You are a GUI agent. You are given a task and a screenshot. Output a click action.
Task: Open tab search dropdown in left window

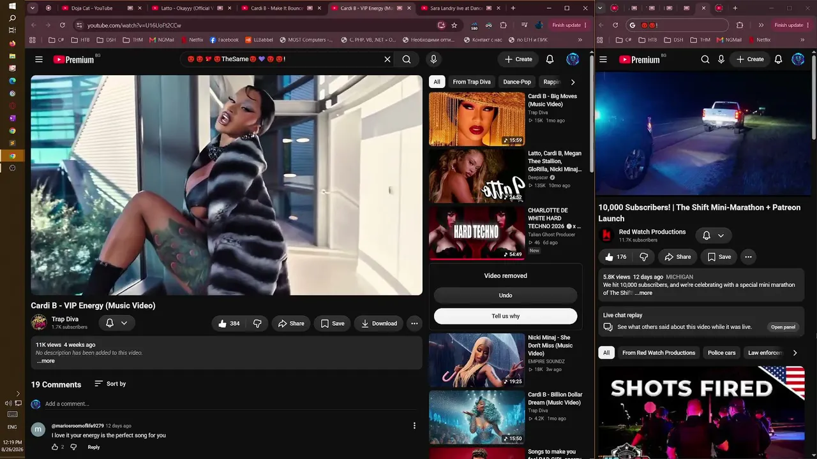pyautogui.click(x=33, y=8)
